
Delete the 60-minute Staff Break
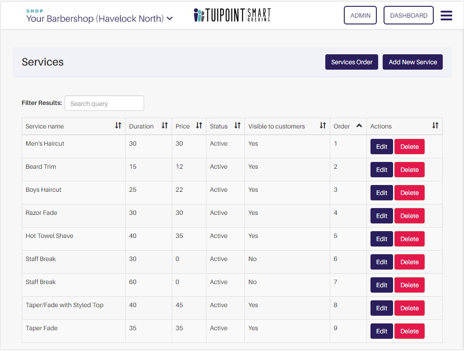point(409,285)
